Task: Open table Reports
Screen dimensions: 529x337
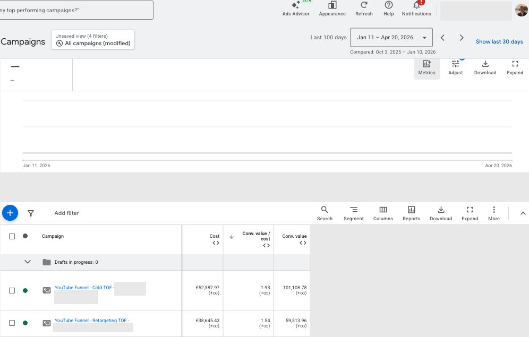Action: pos(411,213)
